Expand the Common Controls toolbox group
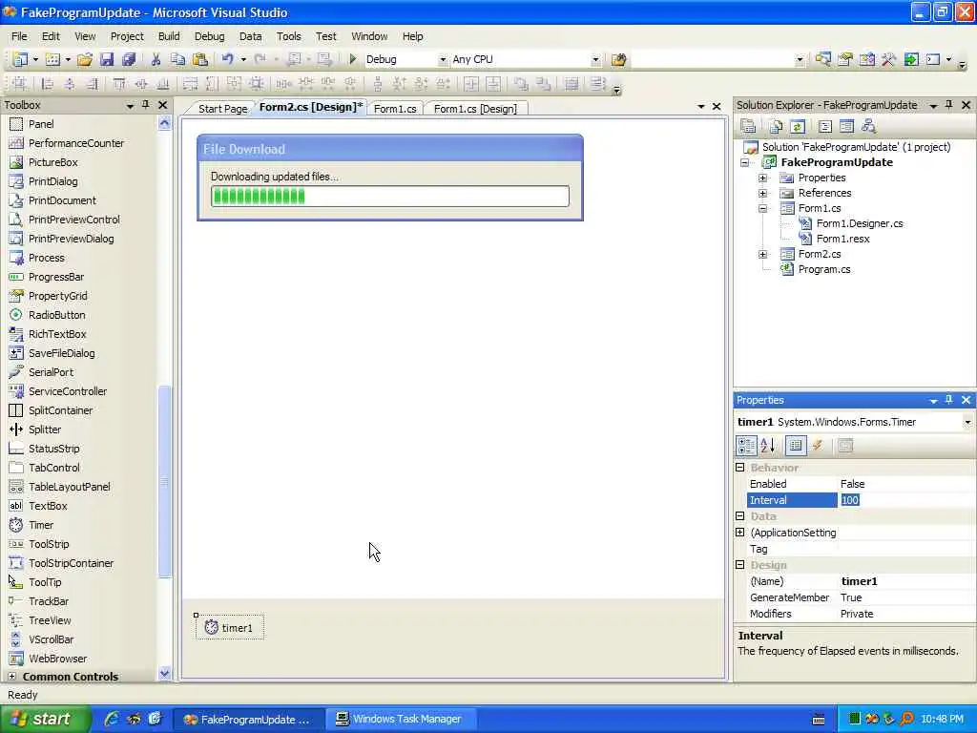 [11, 677]
